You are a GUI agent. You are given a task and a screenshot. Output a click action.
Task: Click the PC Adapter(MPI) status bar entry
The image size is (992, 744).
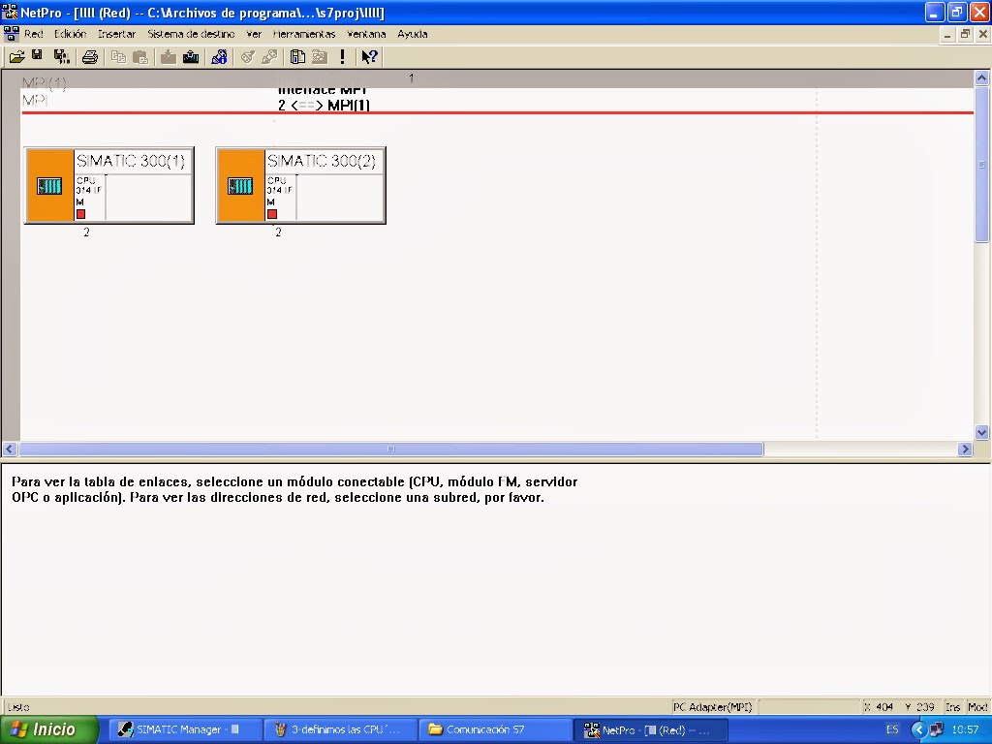712,706
